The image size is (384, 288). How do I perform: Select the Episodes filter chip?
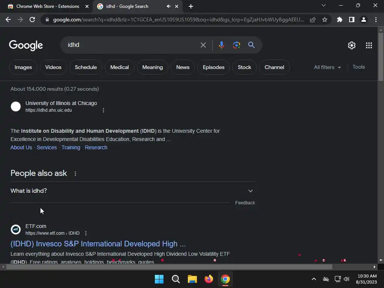213,67
